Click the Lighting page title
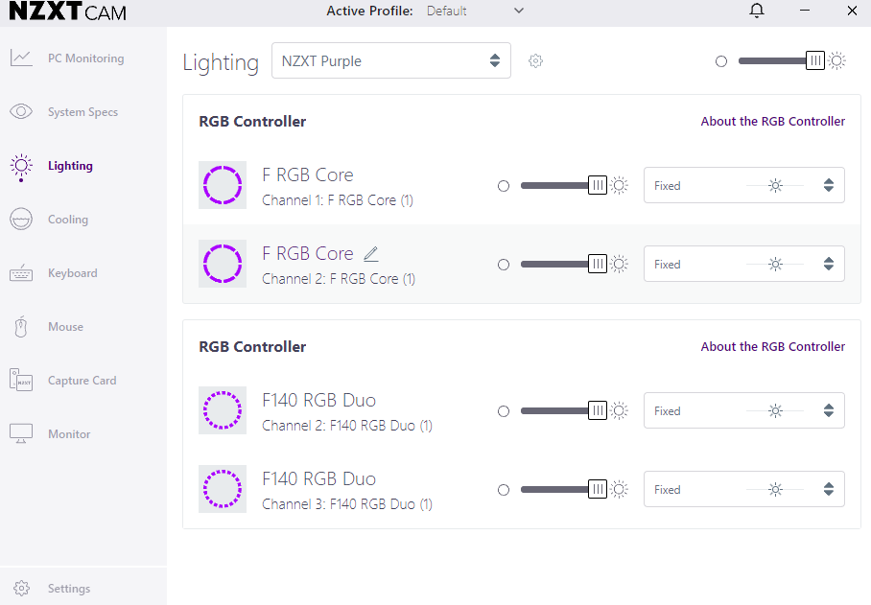Image resolution: width=871 pixels, height=605 pixels. tap(221, 62)
